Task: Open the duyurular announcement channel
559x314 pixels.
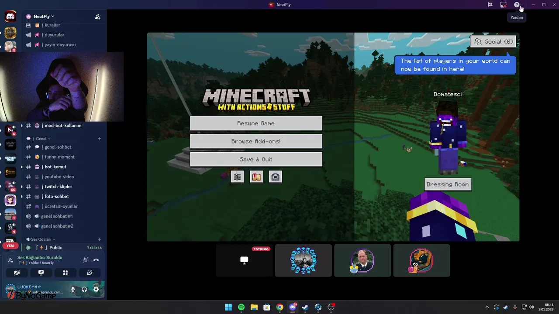Action: [x=63, y=35]
